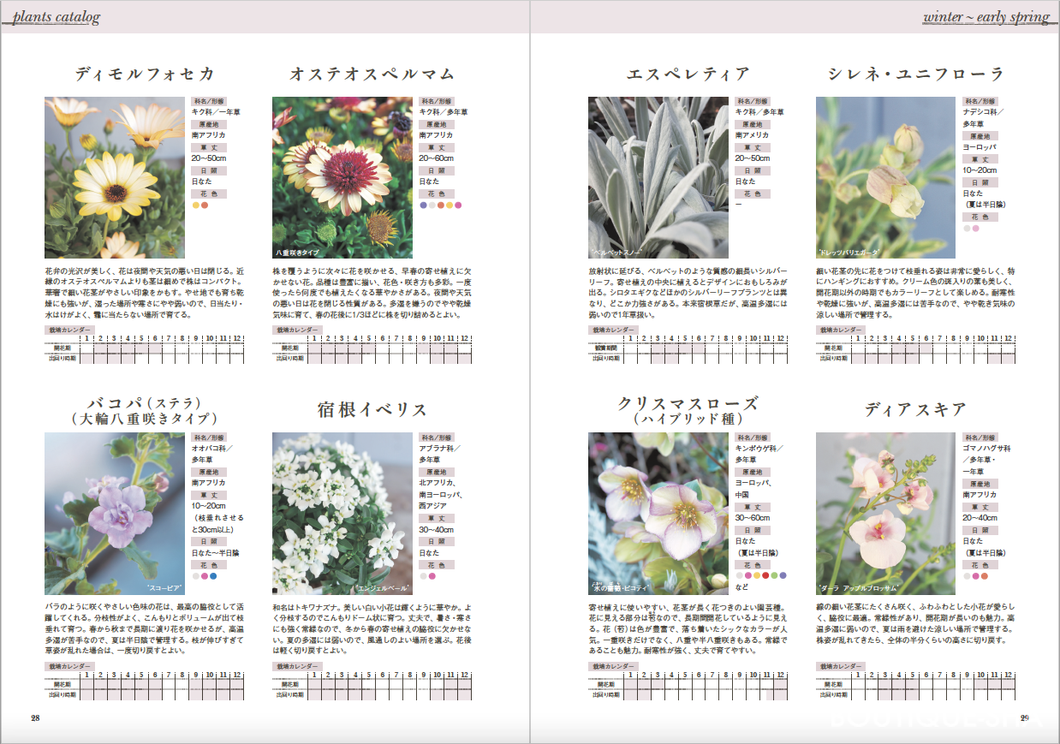Click the シレネ・ユニフローラ heading
The width and height of the screenshot is (1060, 744).
point(915,74)
